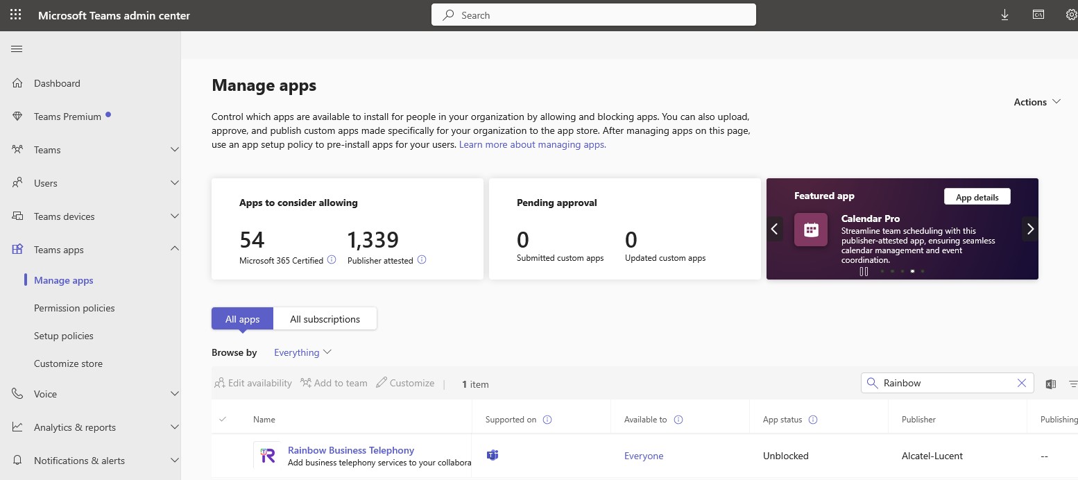
Task: Click the What's new download icon
Action: coord(1004,15)
